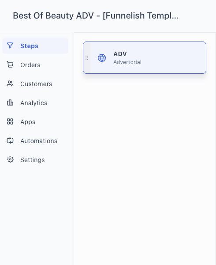The image size is (216, 265).
Task: Select the ADV step card
Action: (145, 57)
